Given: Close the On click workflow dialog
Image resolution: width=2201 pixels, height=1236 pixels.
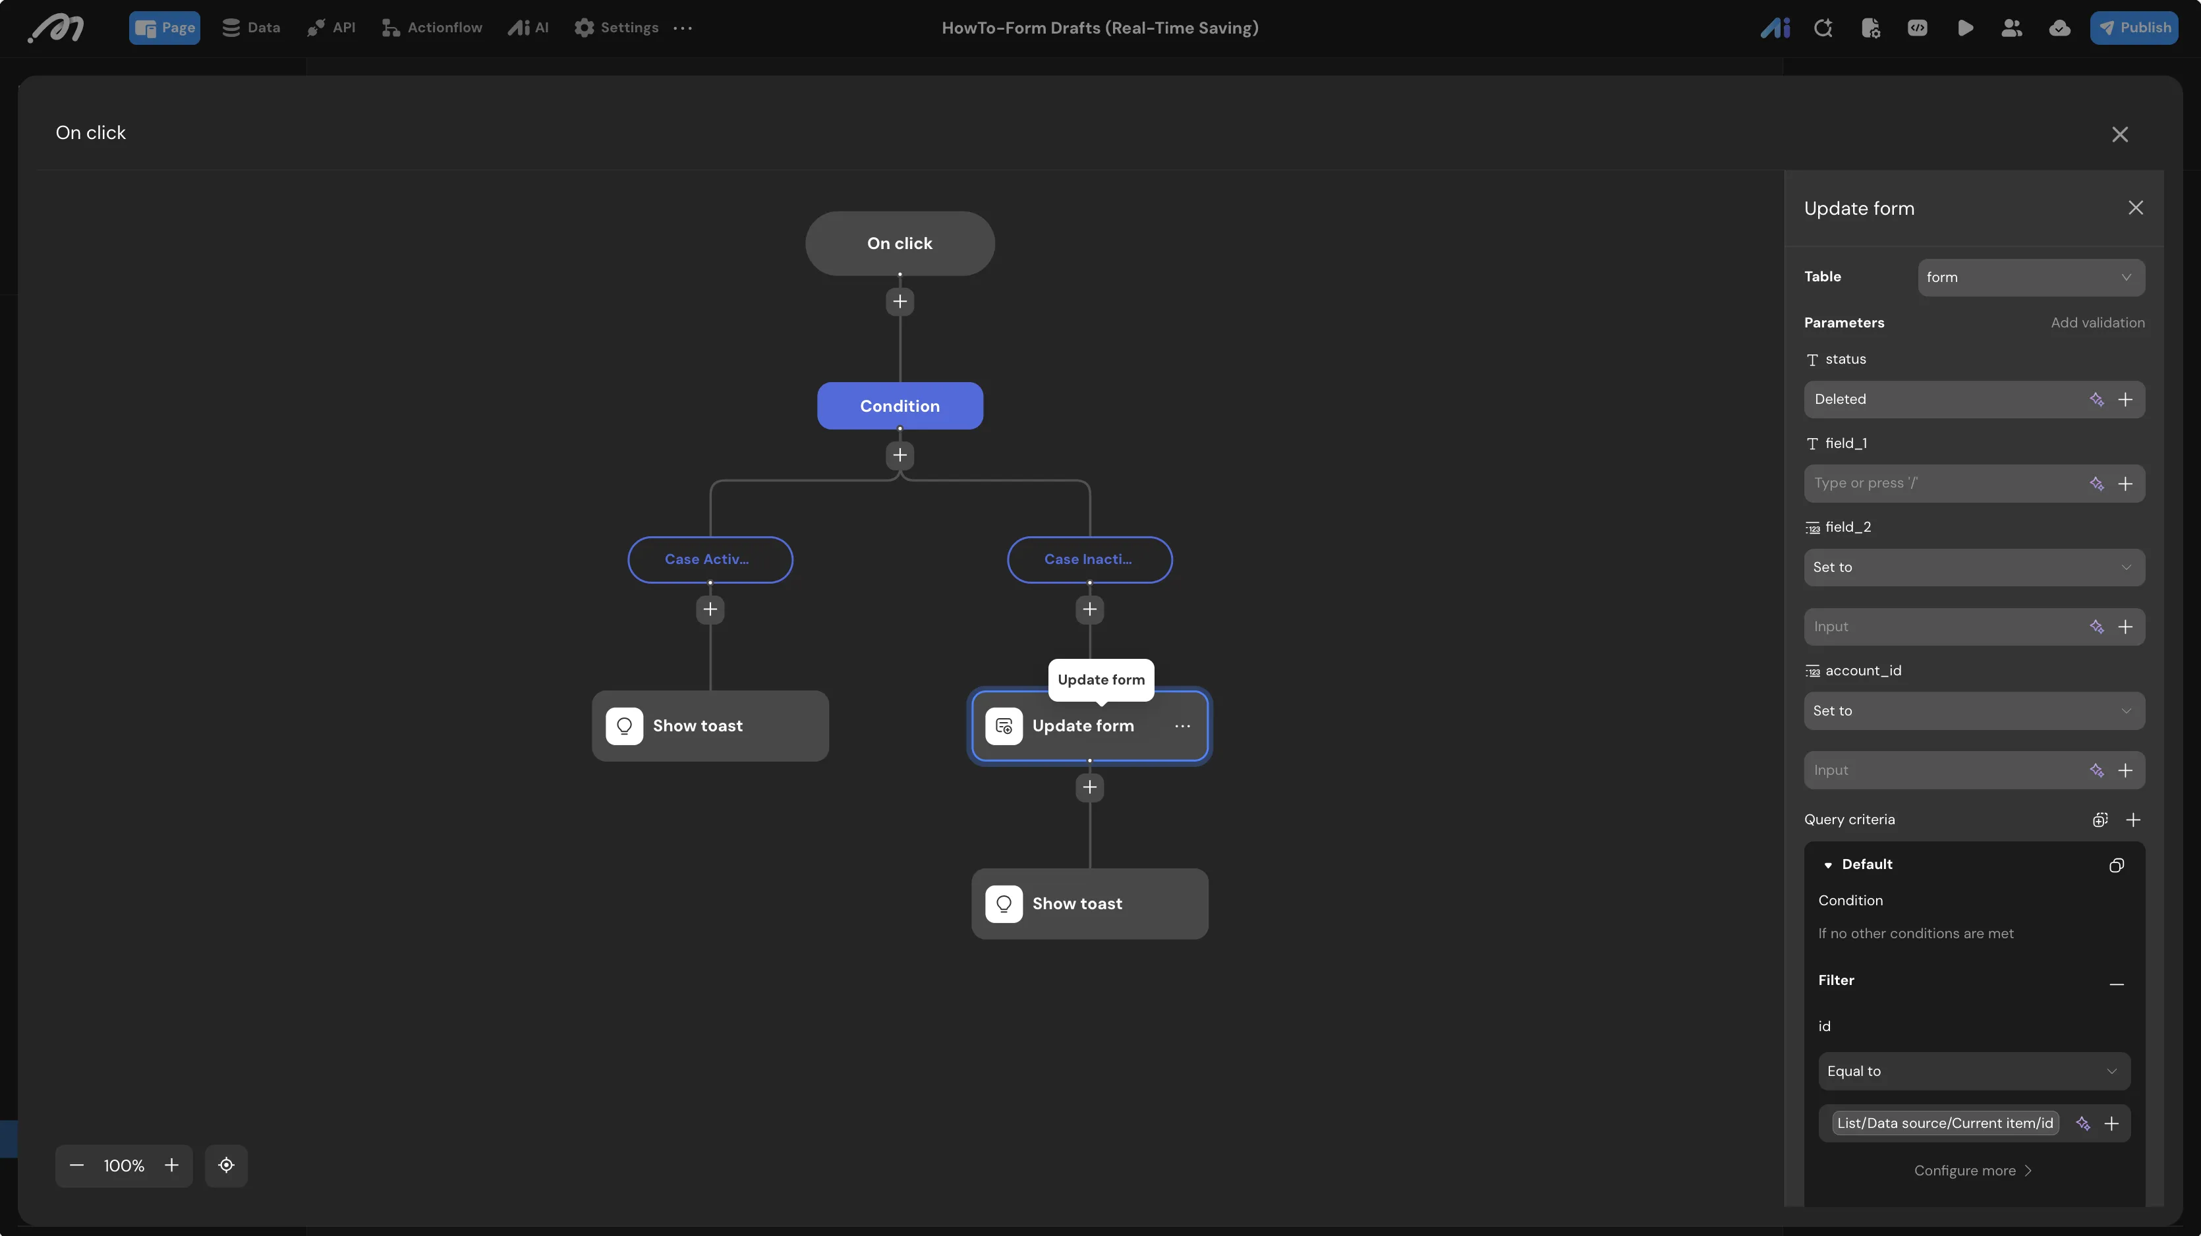Looking at the screenshot, I should [2120, 135].
